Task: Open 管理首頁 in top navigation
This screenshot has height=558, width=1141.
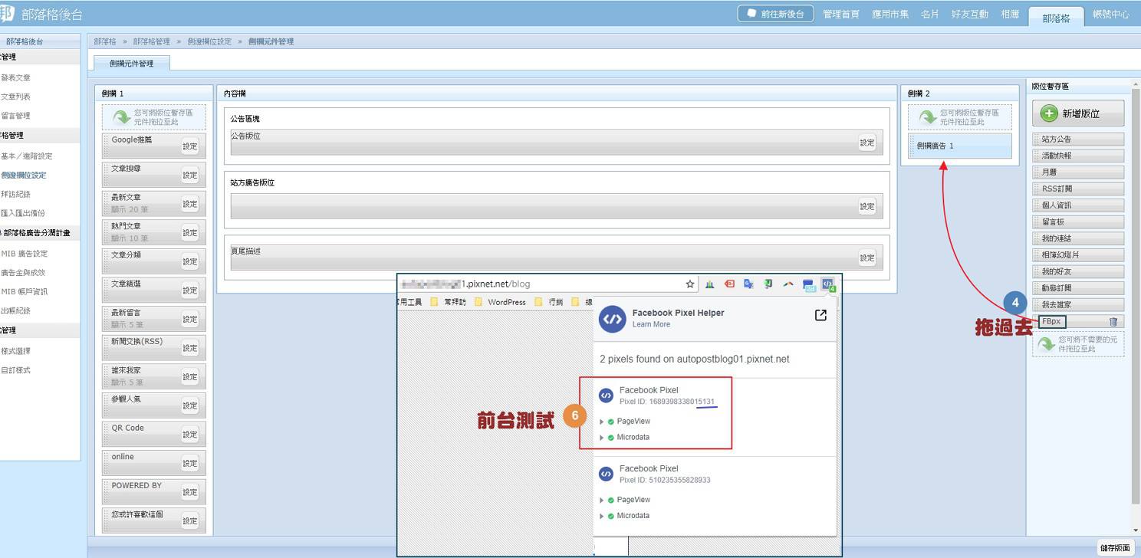Action: click(x=840, y=15)
